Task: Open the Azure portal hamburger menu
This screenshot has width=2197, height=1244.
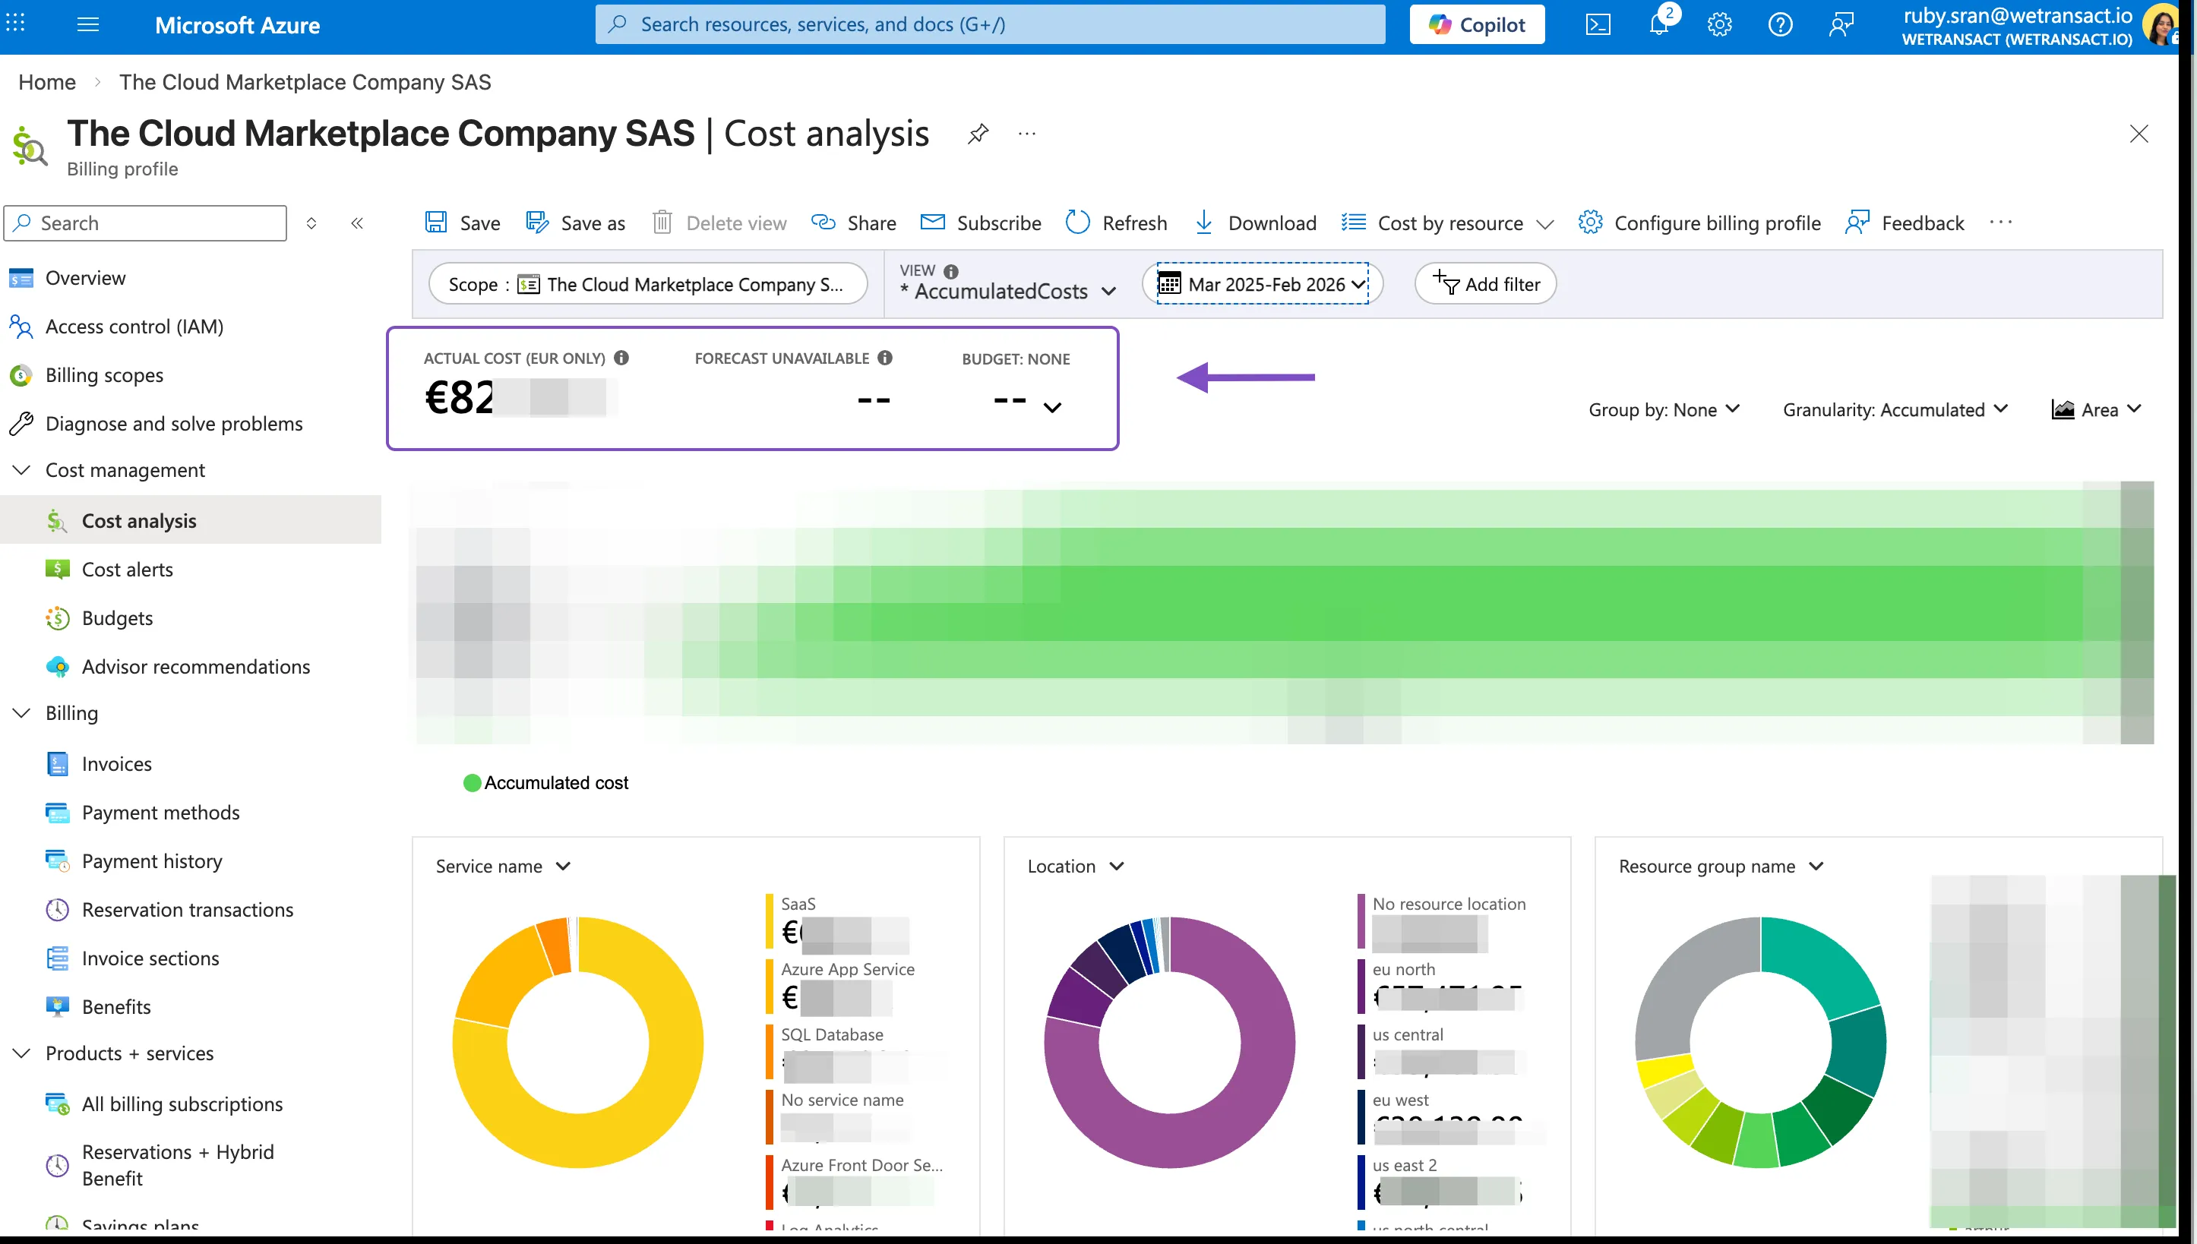Action: pos(88,25)
